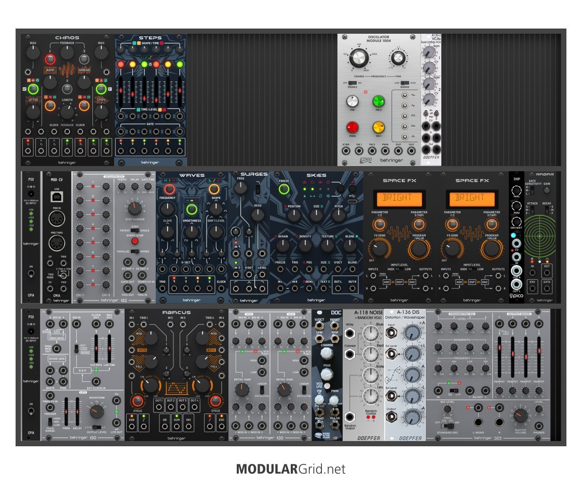Flip the ENABLE off/on switch on Oscillator 1004

tap(352, 83)
